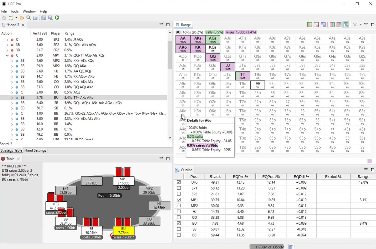Select the pink-white range view icon
Viewport: 376px width, 249px height.
[316, 25]
